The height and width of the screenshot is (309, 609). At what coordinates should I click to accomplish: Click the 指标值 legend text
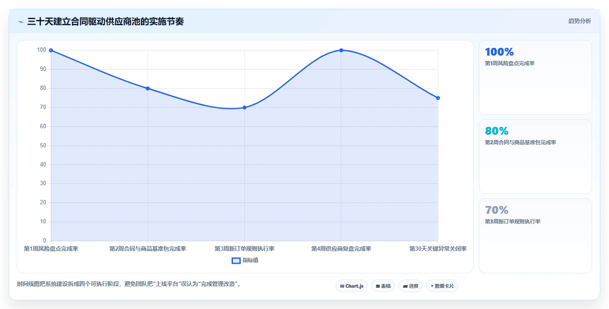(x=250, y=260)
